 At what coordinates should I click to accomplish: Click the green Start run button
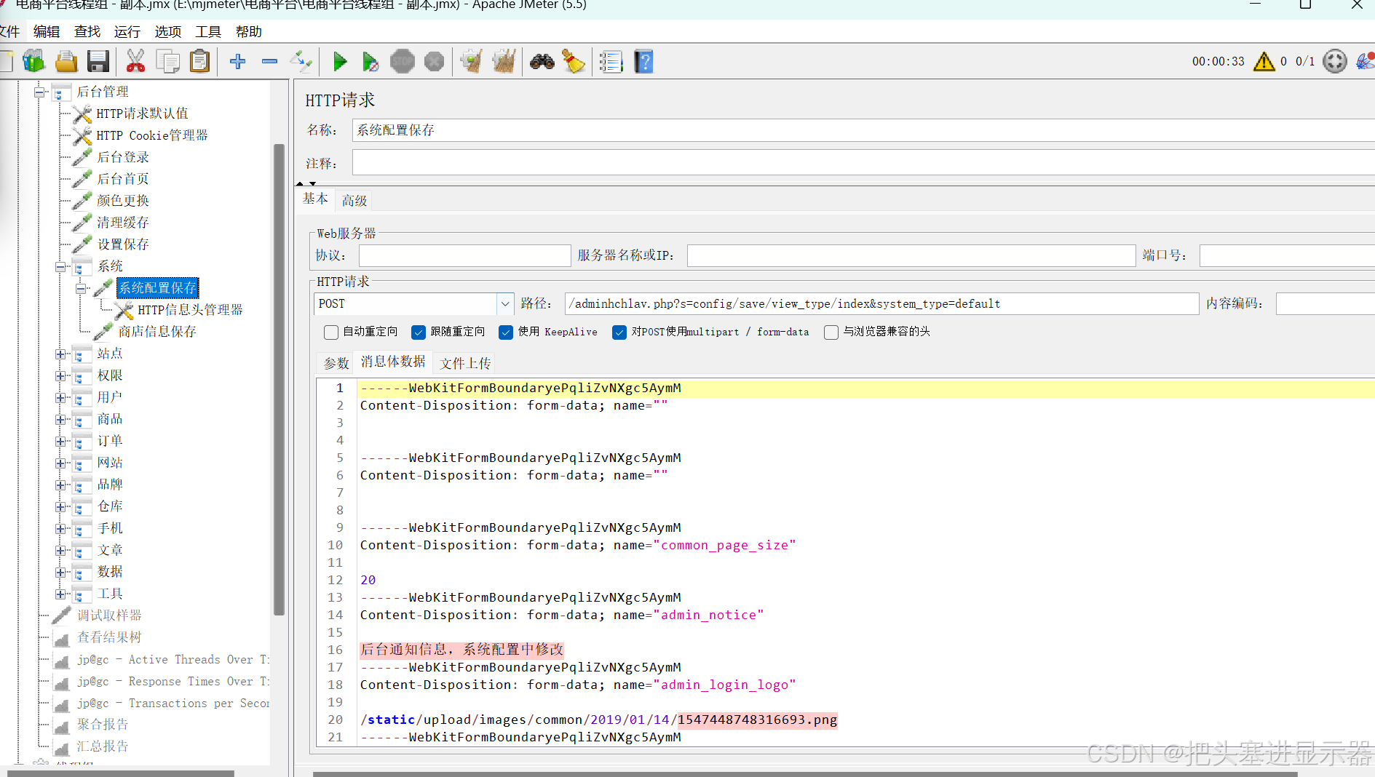tap(340, 62)
